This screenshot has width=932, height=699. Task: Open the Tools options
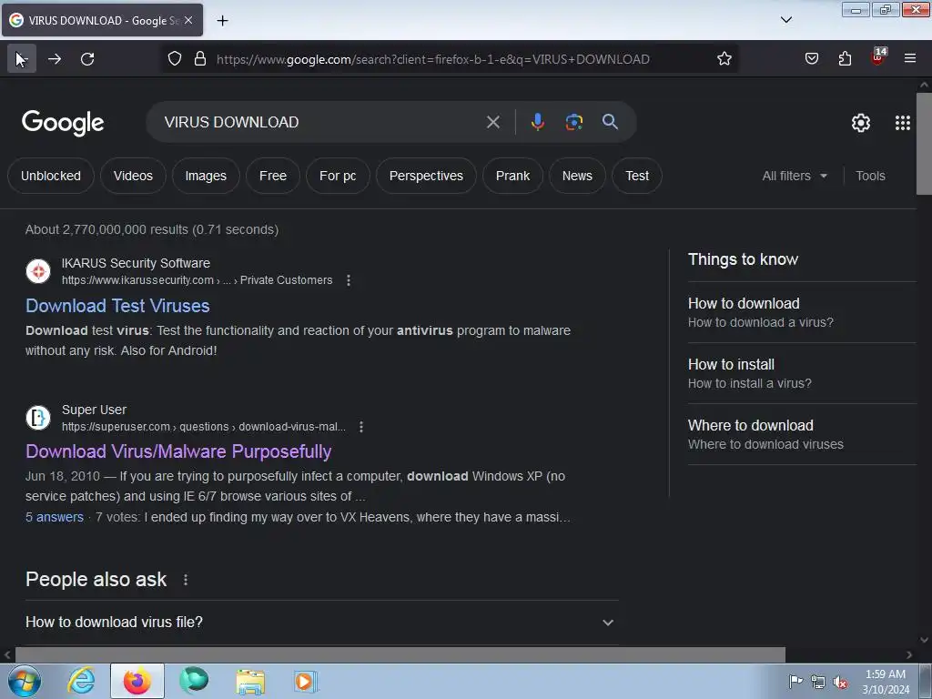(870, 176)
